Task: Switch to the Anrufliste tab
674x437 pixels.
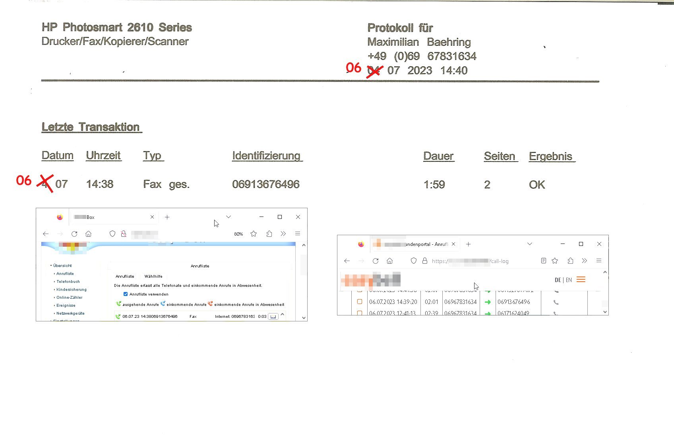Action: click(x=125, y=277)
